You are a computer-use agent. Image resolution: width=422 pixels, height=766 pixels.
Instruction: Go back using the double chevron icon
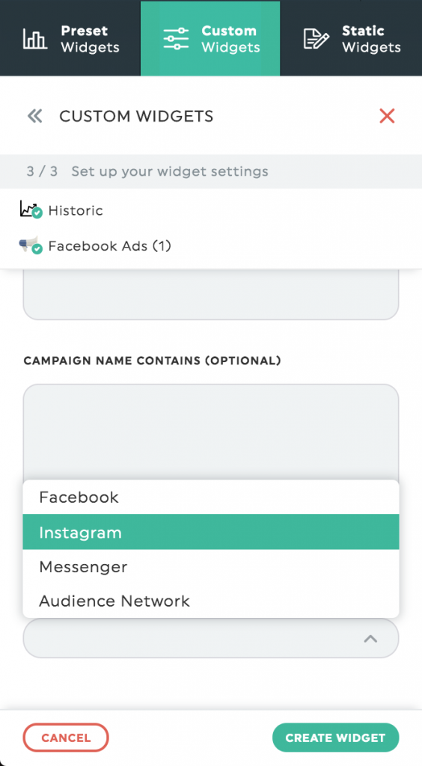[x=34, y=116]
